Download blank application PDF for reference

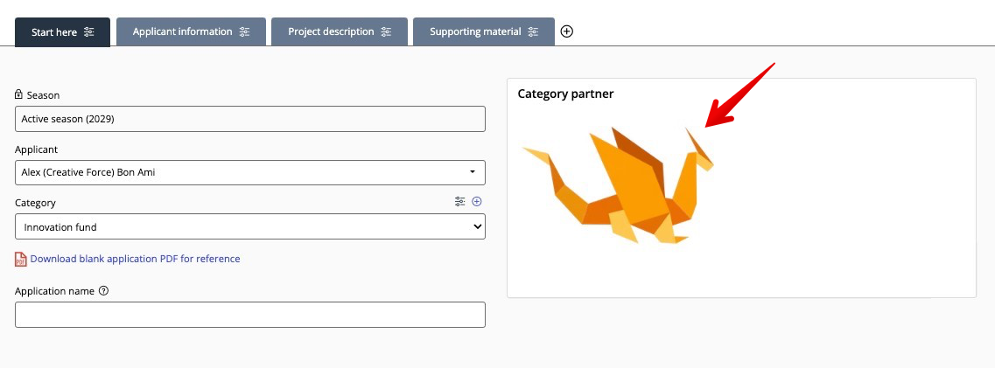coord(135,259)
